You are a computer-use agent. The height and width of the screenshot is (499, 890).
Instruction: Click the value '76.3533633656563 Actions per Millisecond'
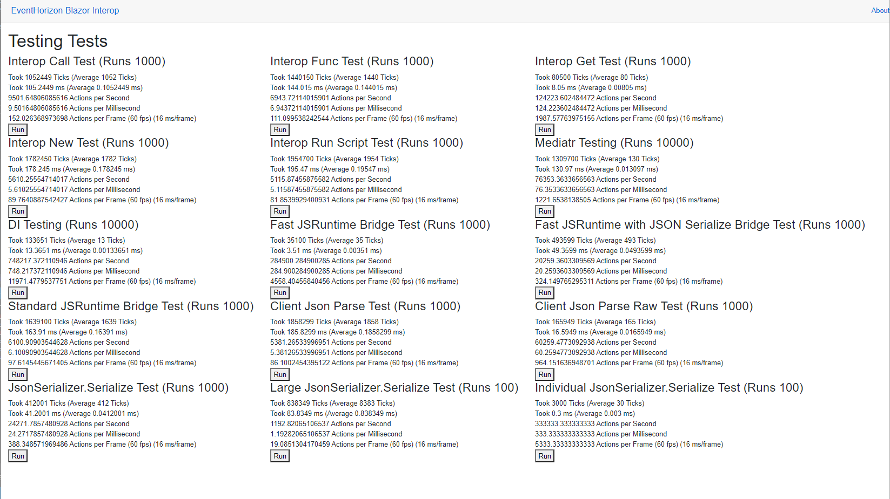(x=601, y=190)
